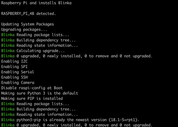The height and width of the screenshot is (127, 178).
Task: Click the "Enabling I2C" line
Action: tap(14, 61)
